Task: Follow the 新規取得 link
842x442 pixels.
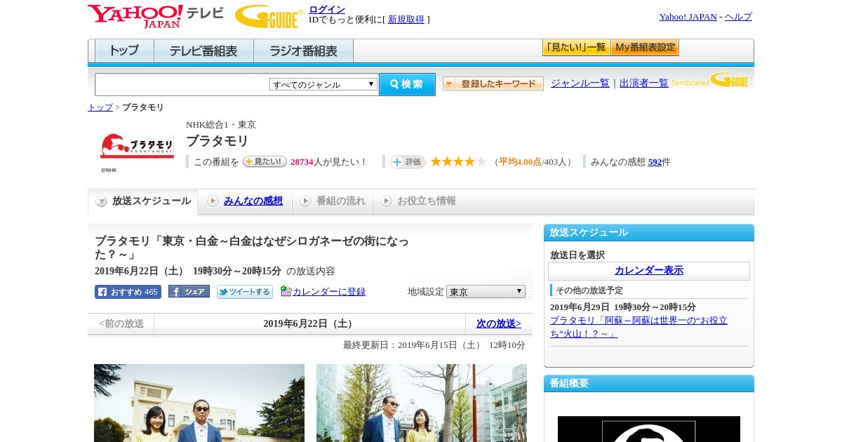Action: [406, 20]
